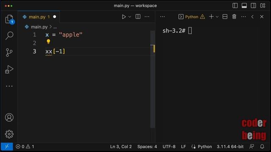Split the terminal

[225, 16]
